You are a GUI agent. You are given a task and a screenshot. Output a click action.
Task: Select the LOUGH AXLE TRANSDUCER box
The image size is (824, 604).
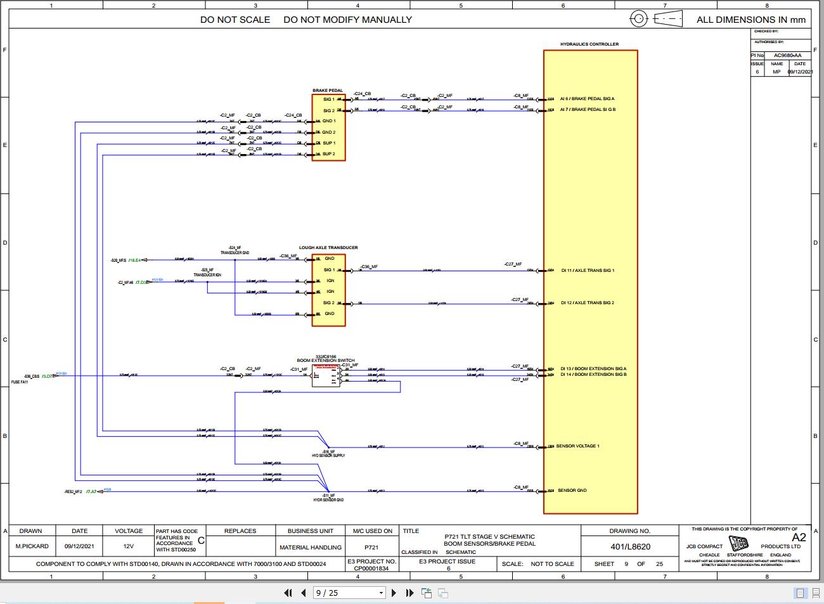click(328, 288)
